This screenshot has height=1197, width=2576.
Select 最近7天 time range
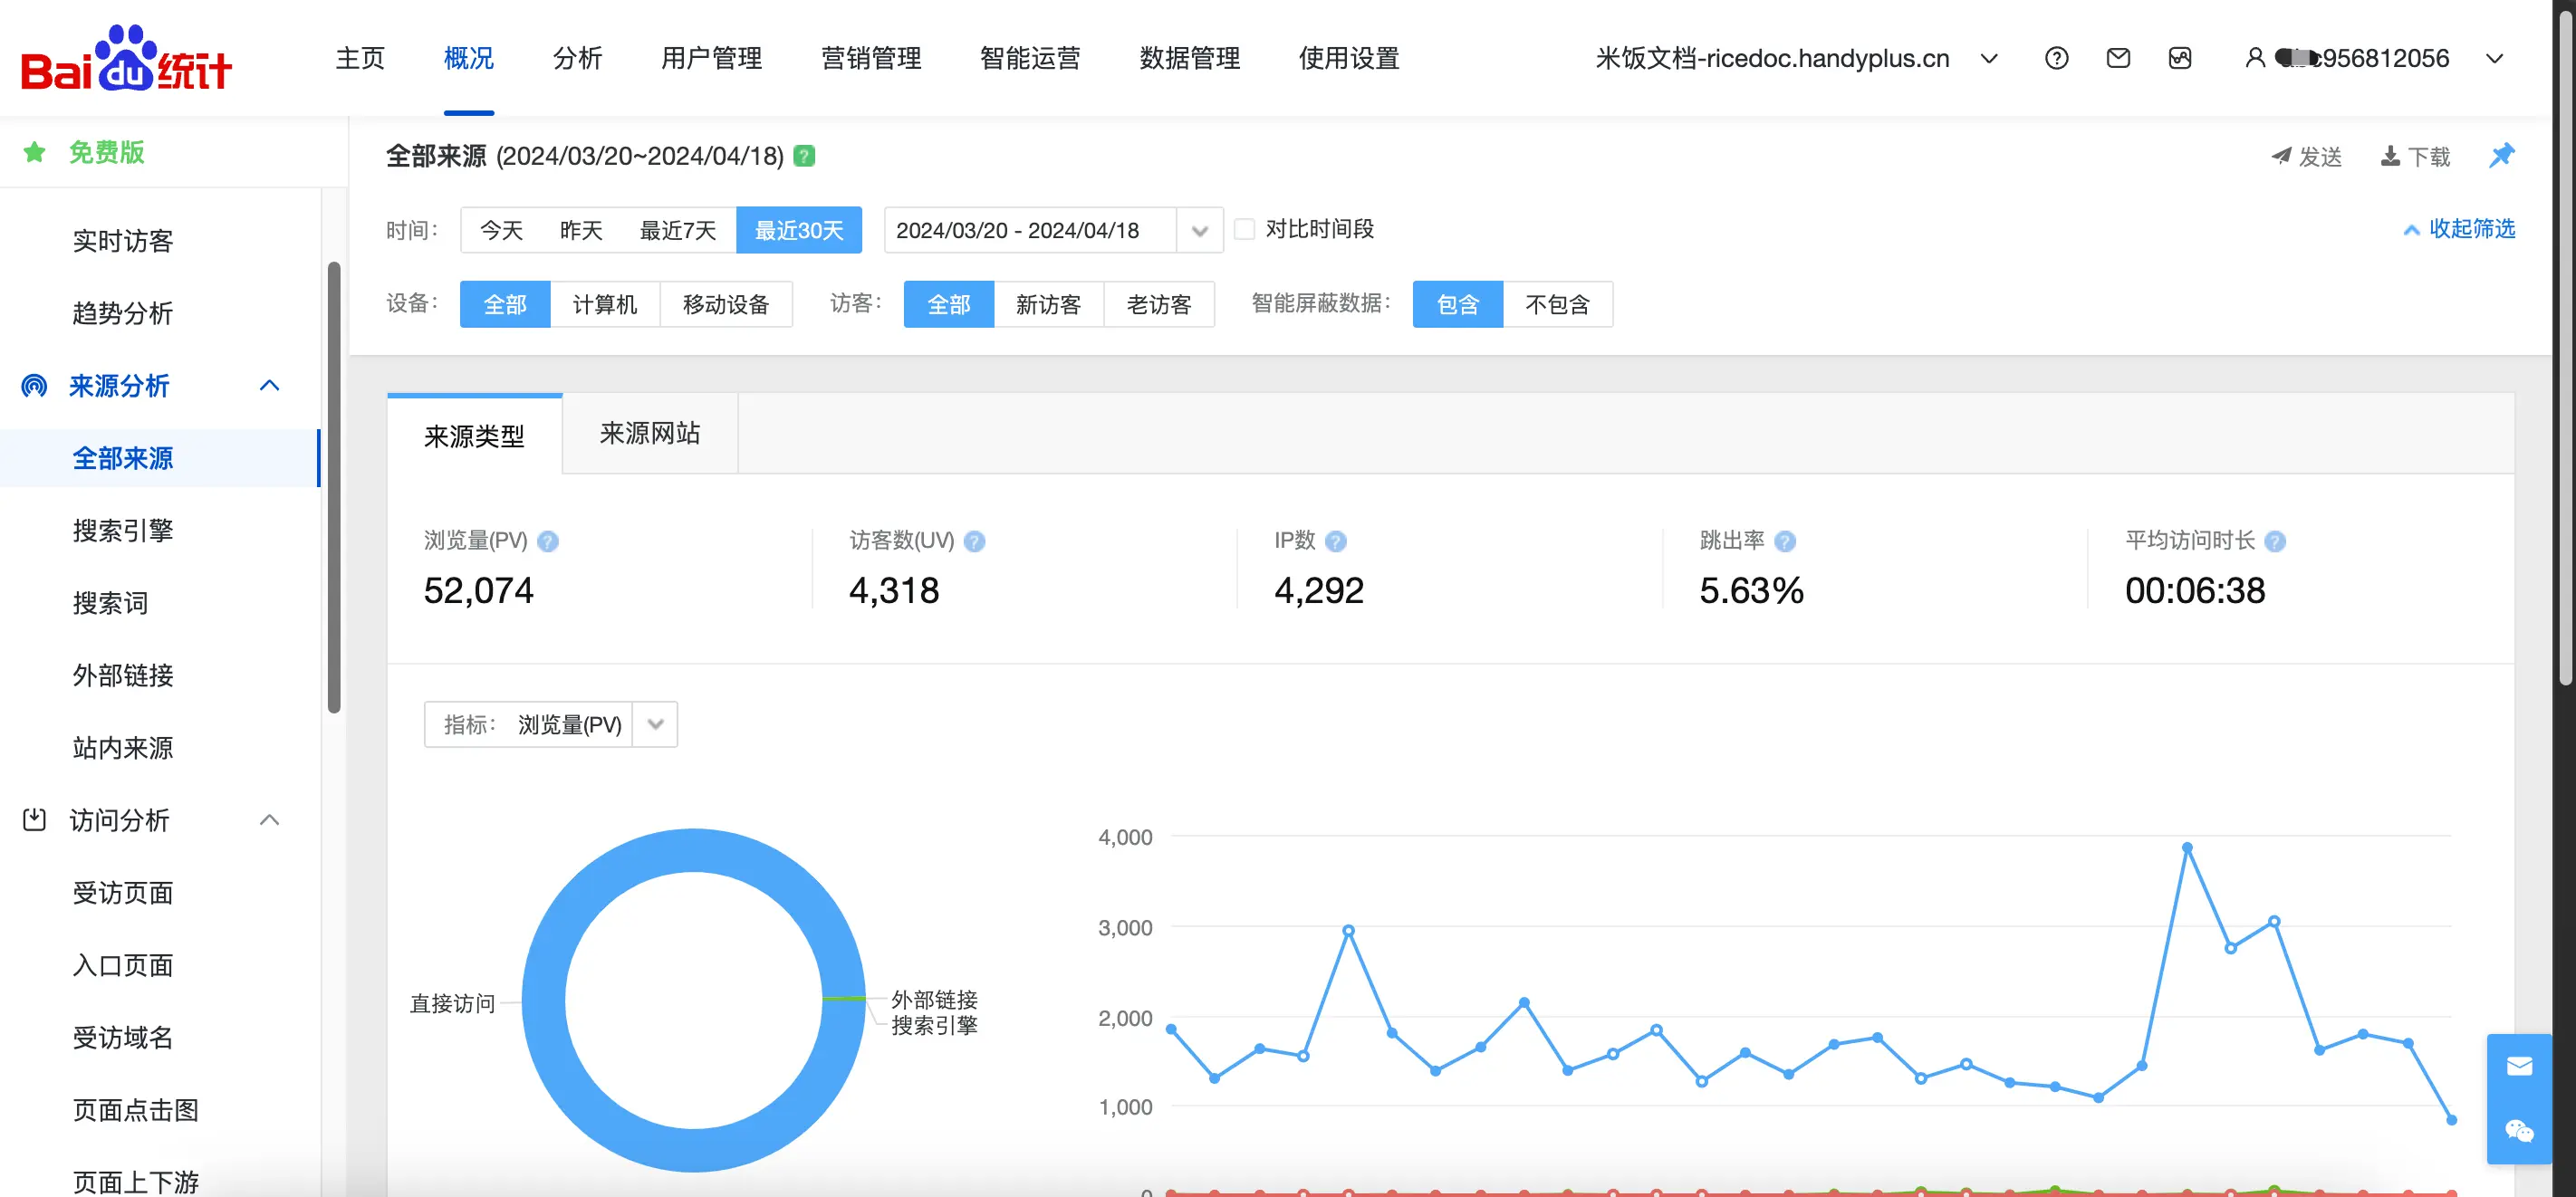coord(678,230)
